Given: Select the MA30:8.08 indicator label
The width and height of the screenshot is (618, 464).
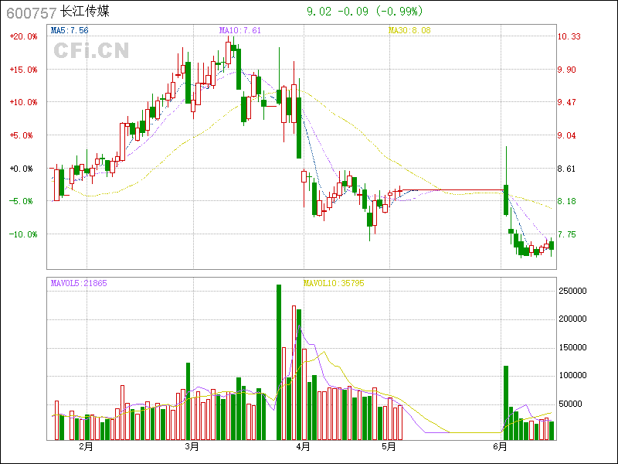Looking at the screenshot, I should coord(409,30).
